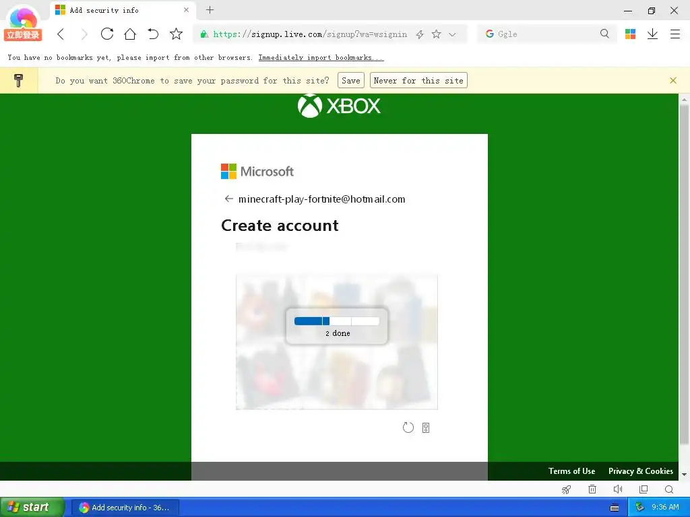This screenshot has width=690, height=517.
Task: Click the lightning speed mode icon
Action: click(420, 34)
